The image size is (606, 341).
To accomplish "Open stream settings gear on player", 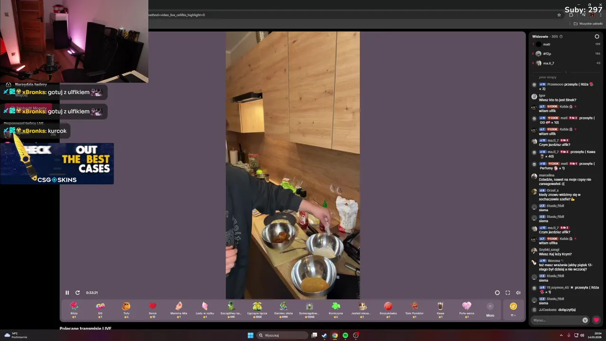I will click(497, 293).
